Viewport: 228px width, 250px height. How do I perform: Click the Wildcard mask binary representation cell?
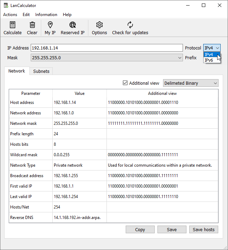[x=162, y=155]
